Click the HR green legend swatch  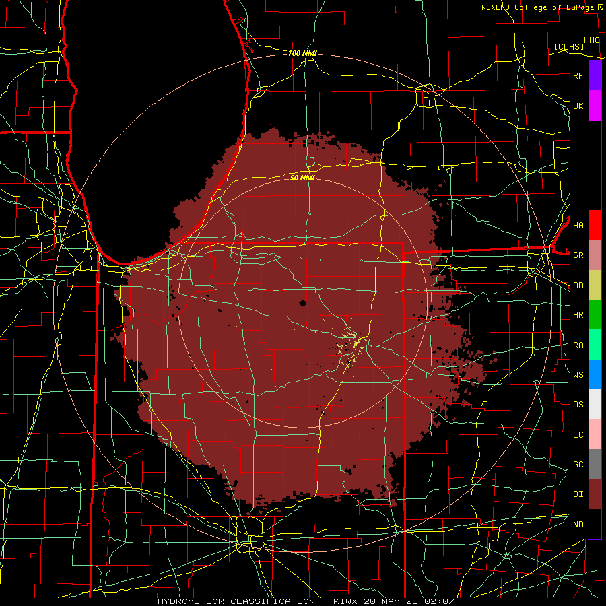pos(595,315)
